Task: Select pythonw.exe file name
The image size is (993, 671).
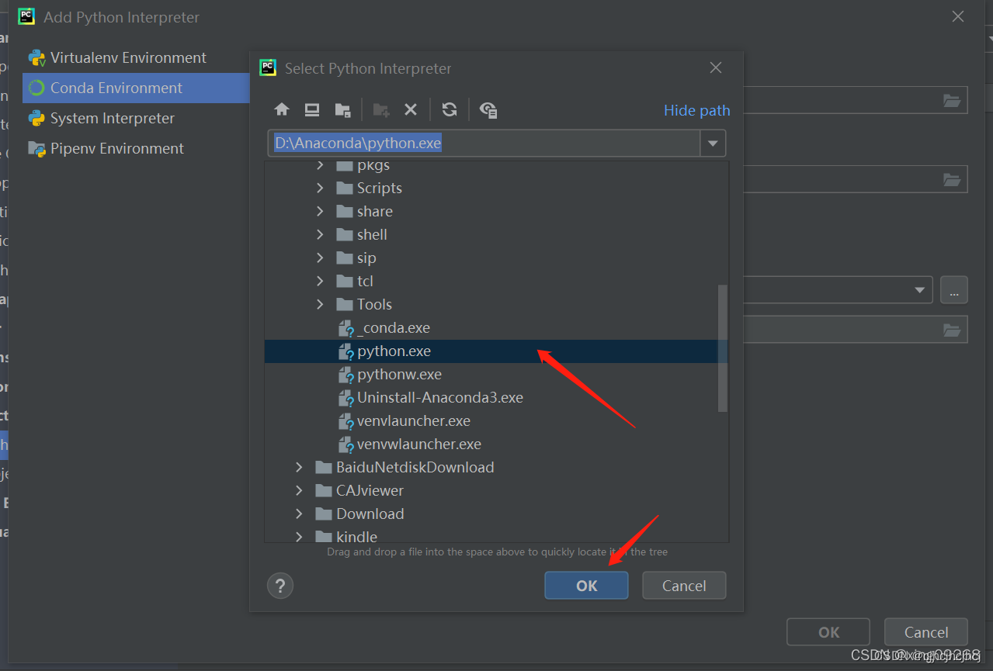Action: [399, 375]
